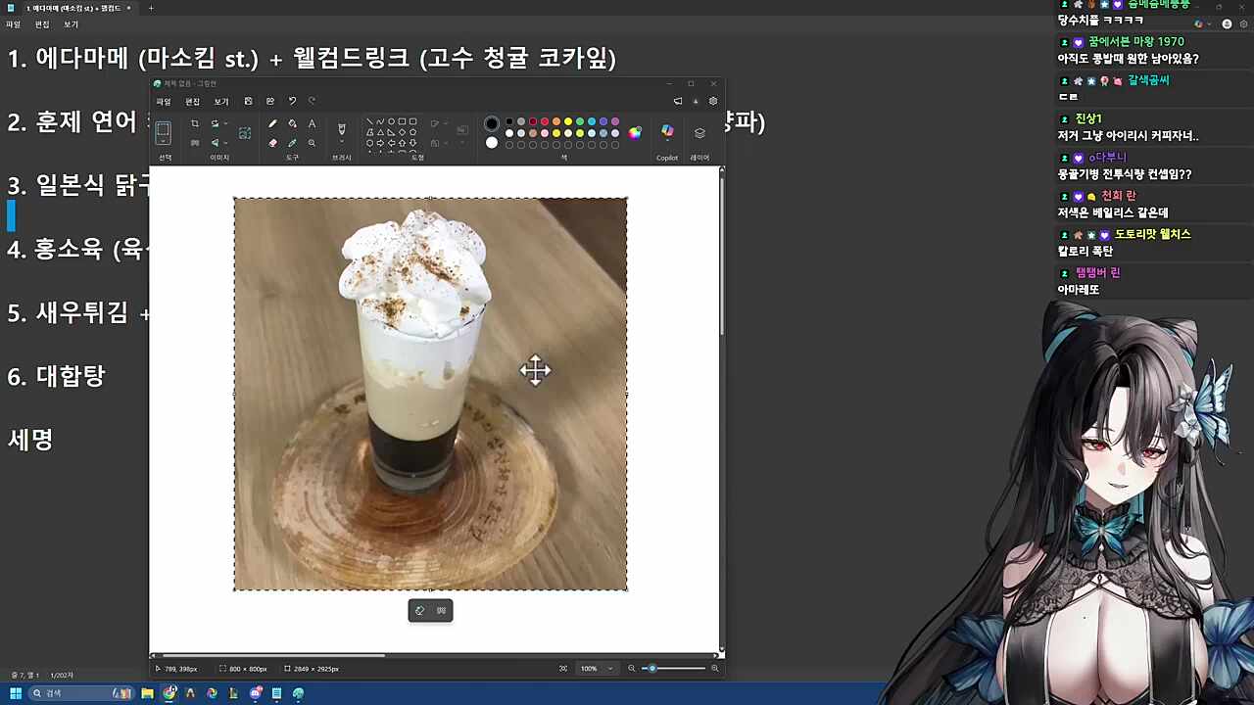1254x705 pixels.
Task: Expand the Rotate dropdown arrow
Action: (225, 123)
